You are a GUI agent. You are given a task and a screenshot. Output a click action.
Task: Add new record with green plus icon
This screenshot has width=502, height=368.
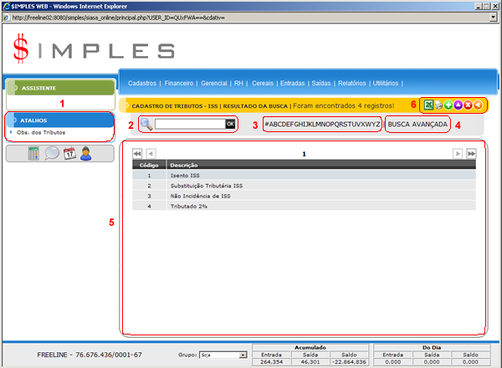click(448, 105)
